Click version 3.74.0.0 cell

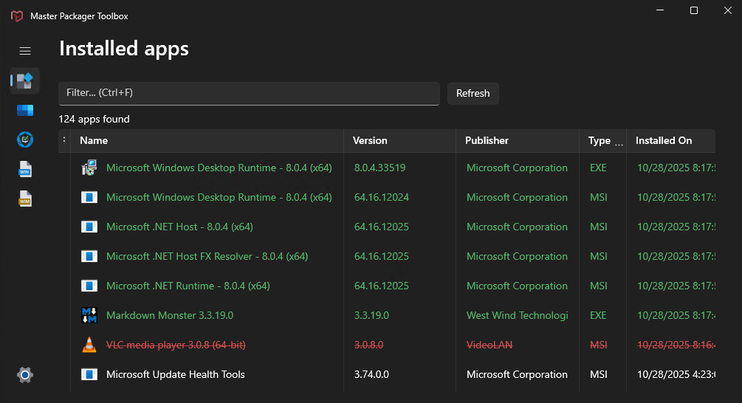371,375
